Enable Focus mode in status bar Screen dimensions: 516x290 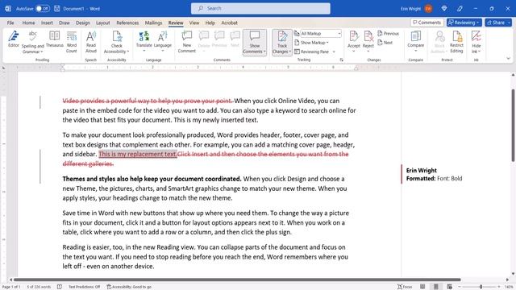click(x=405, y=287)
